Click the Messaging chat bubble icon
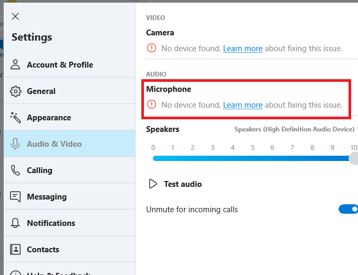Viewport: 358px width, 275px height. click(x=16, y=196)
